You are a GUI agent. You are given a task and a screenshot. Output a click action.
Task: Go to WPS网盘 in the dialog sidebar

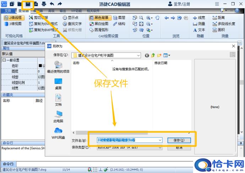58,133
